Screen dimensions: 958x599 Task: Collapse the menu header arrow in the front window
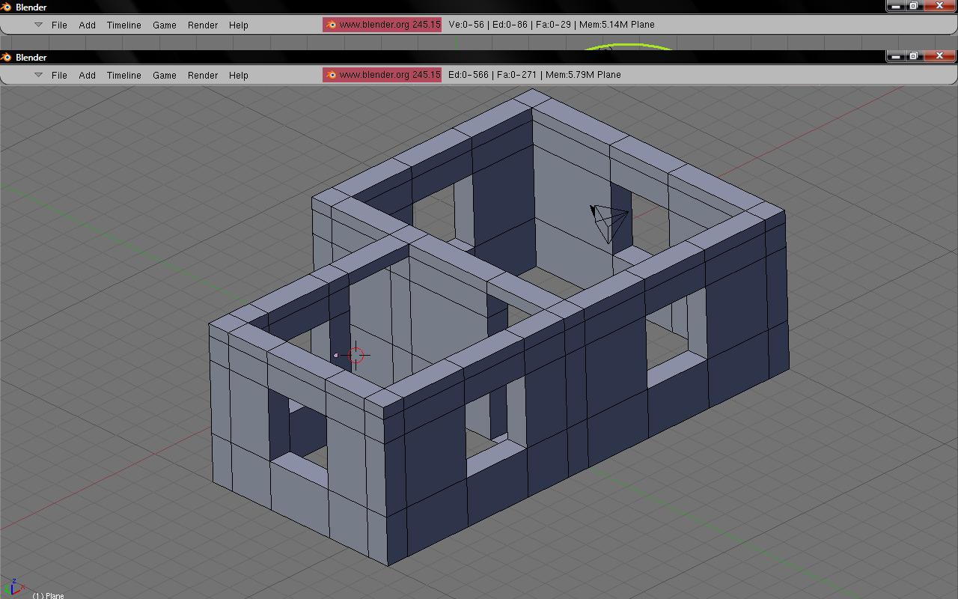38,75
